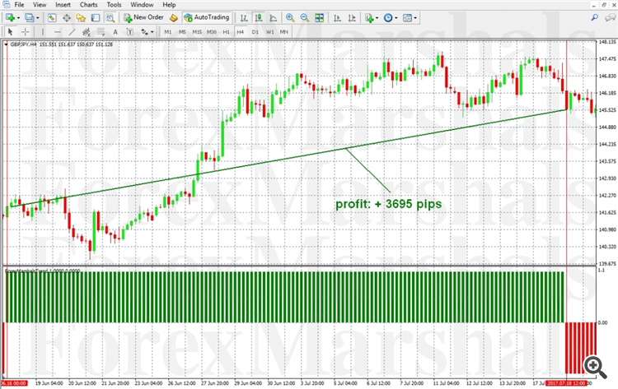The width and height of the screenshot is (618, 389).
Task: Select the Vertical Line tool
Action: 43,32
